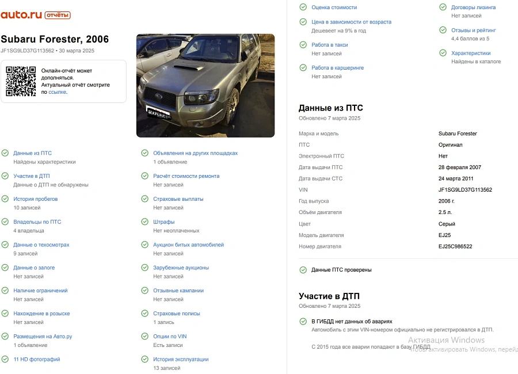The width and height of the screenshot is (518, 374).
Task: Open 'Работа в каршеринге' link
Action: tap(337, 68)
